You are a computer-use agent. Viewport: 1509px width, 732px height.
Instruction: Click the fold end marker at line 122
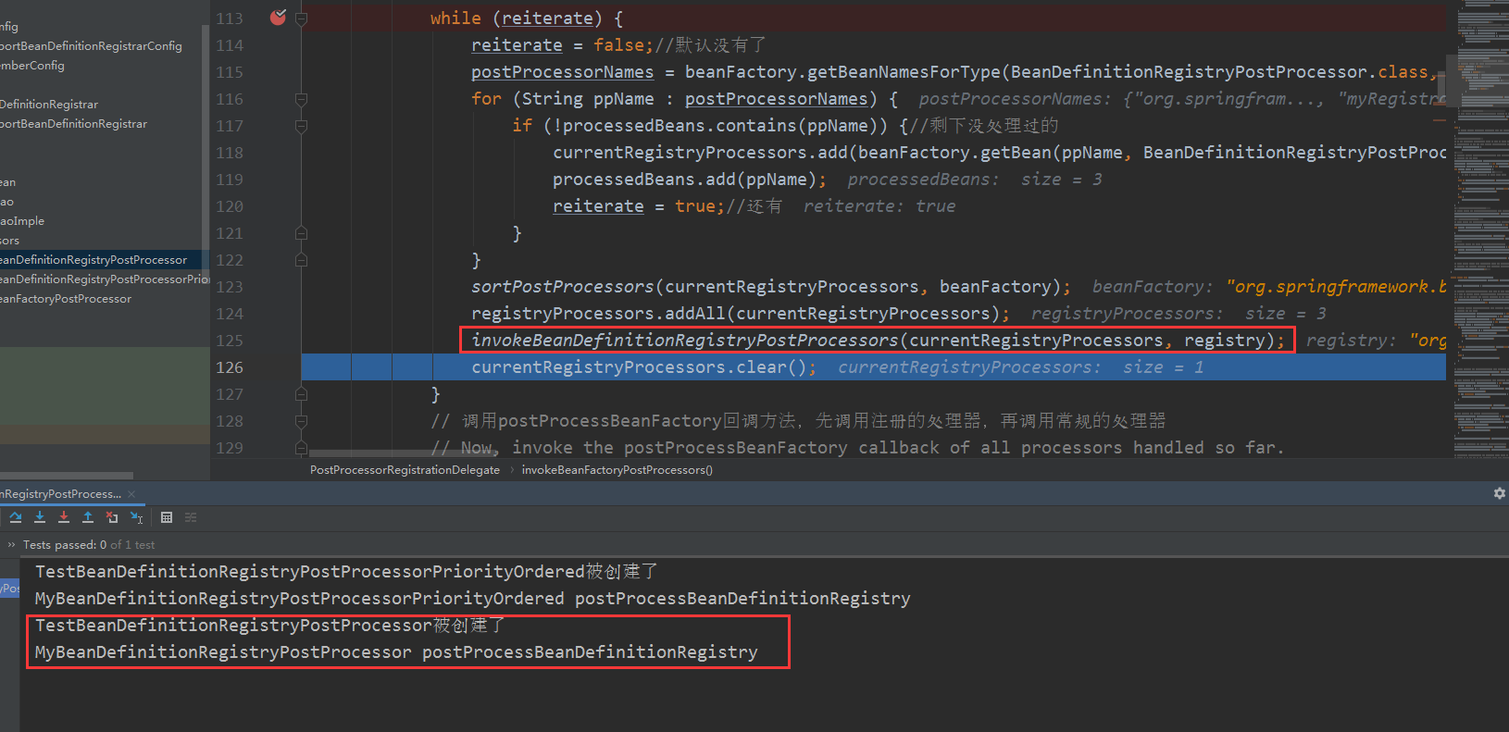coord(301,260)
